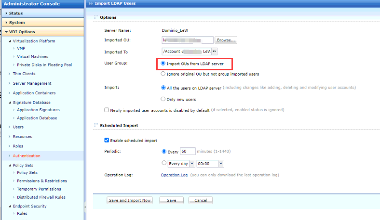
Task: Click the Cancel button
Action: coord(201,200)
